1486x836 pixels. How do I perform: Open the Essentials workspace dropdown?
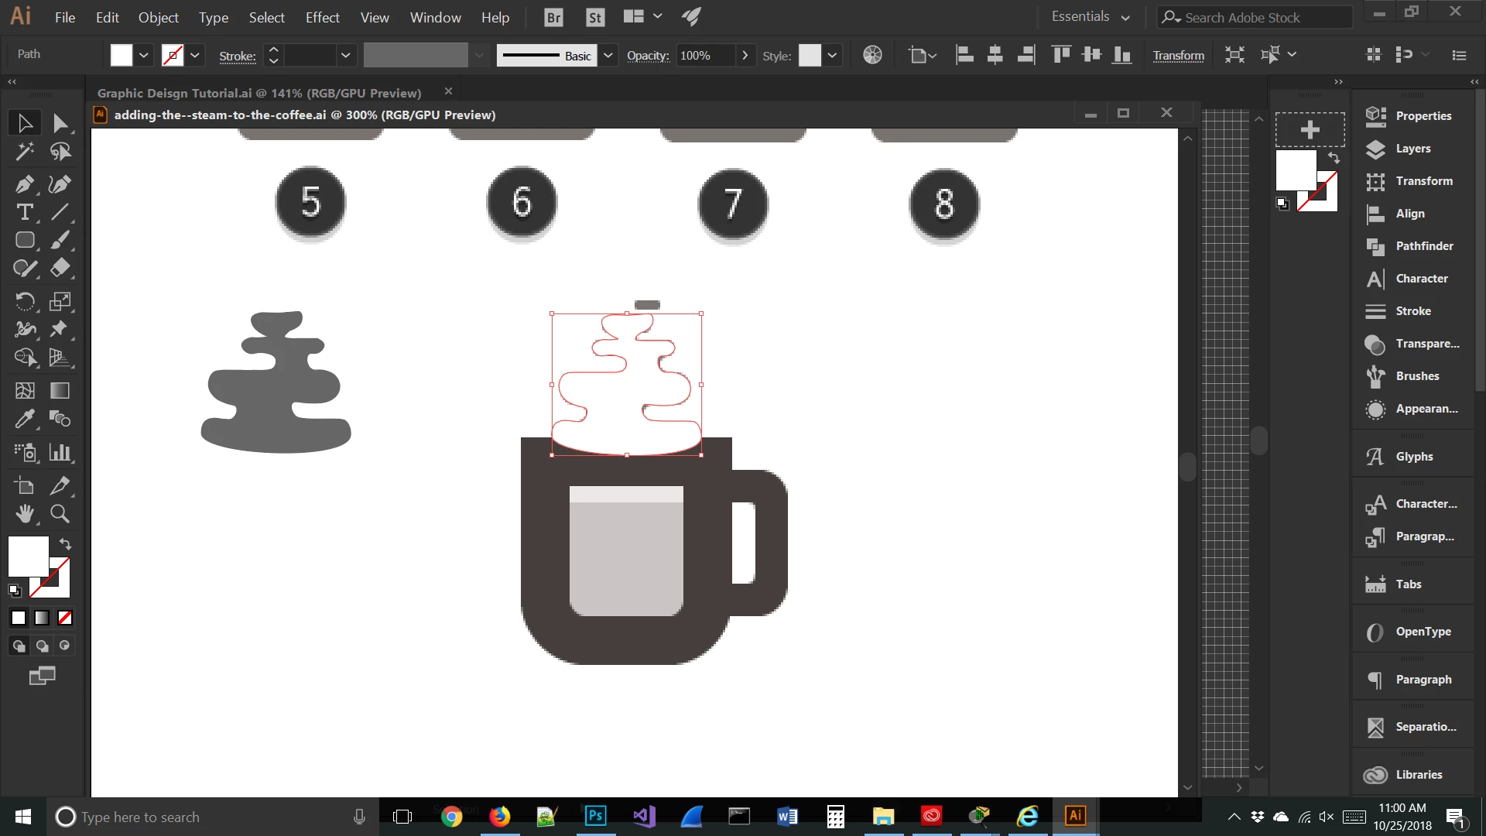(x=1091, y=17)
